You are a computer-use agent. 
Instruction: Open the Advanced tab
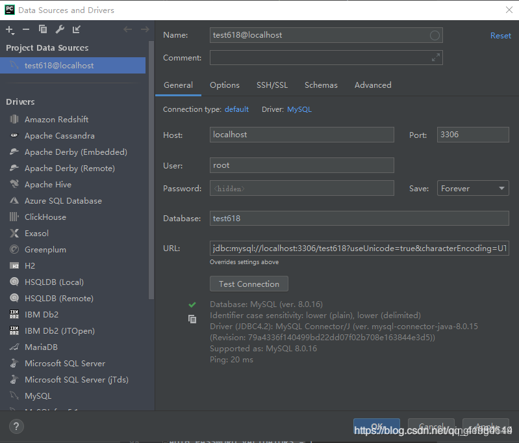[x=373, y=85]
